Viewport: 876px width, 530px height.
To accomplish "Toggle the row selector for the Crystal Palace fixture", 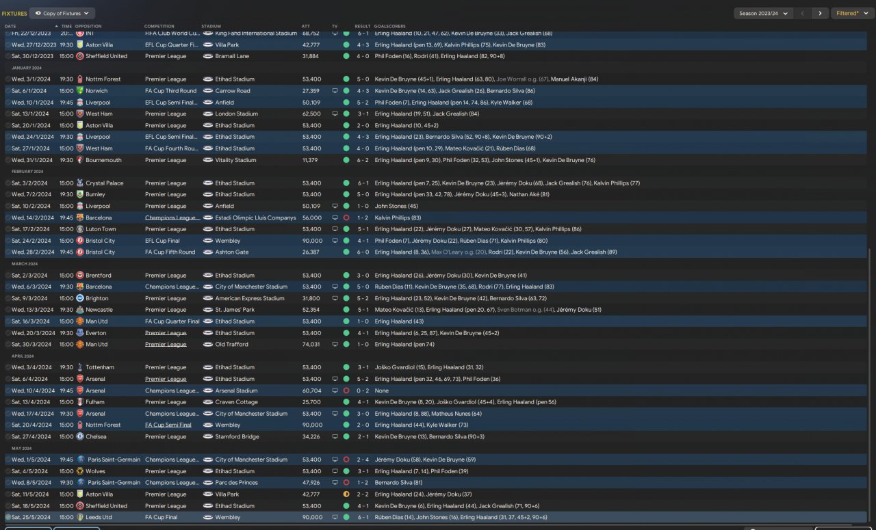I will coord(8,183).
